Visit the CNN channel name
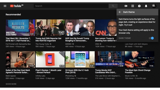The height and width of the screenshot is (90, 160). click(97, 44)
